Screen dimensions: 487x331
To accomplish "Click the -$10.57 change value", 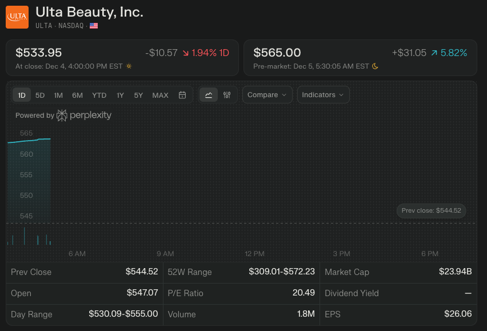I will tap(162, 53).
